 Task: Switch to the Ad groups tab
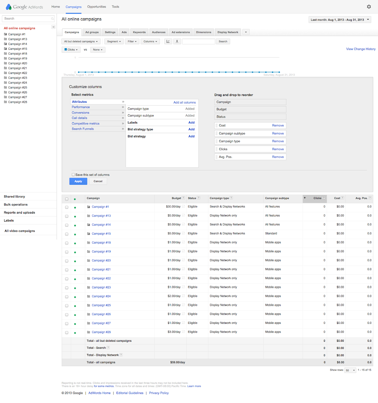point(92,32)
